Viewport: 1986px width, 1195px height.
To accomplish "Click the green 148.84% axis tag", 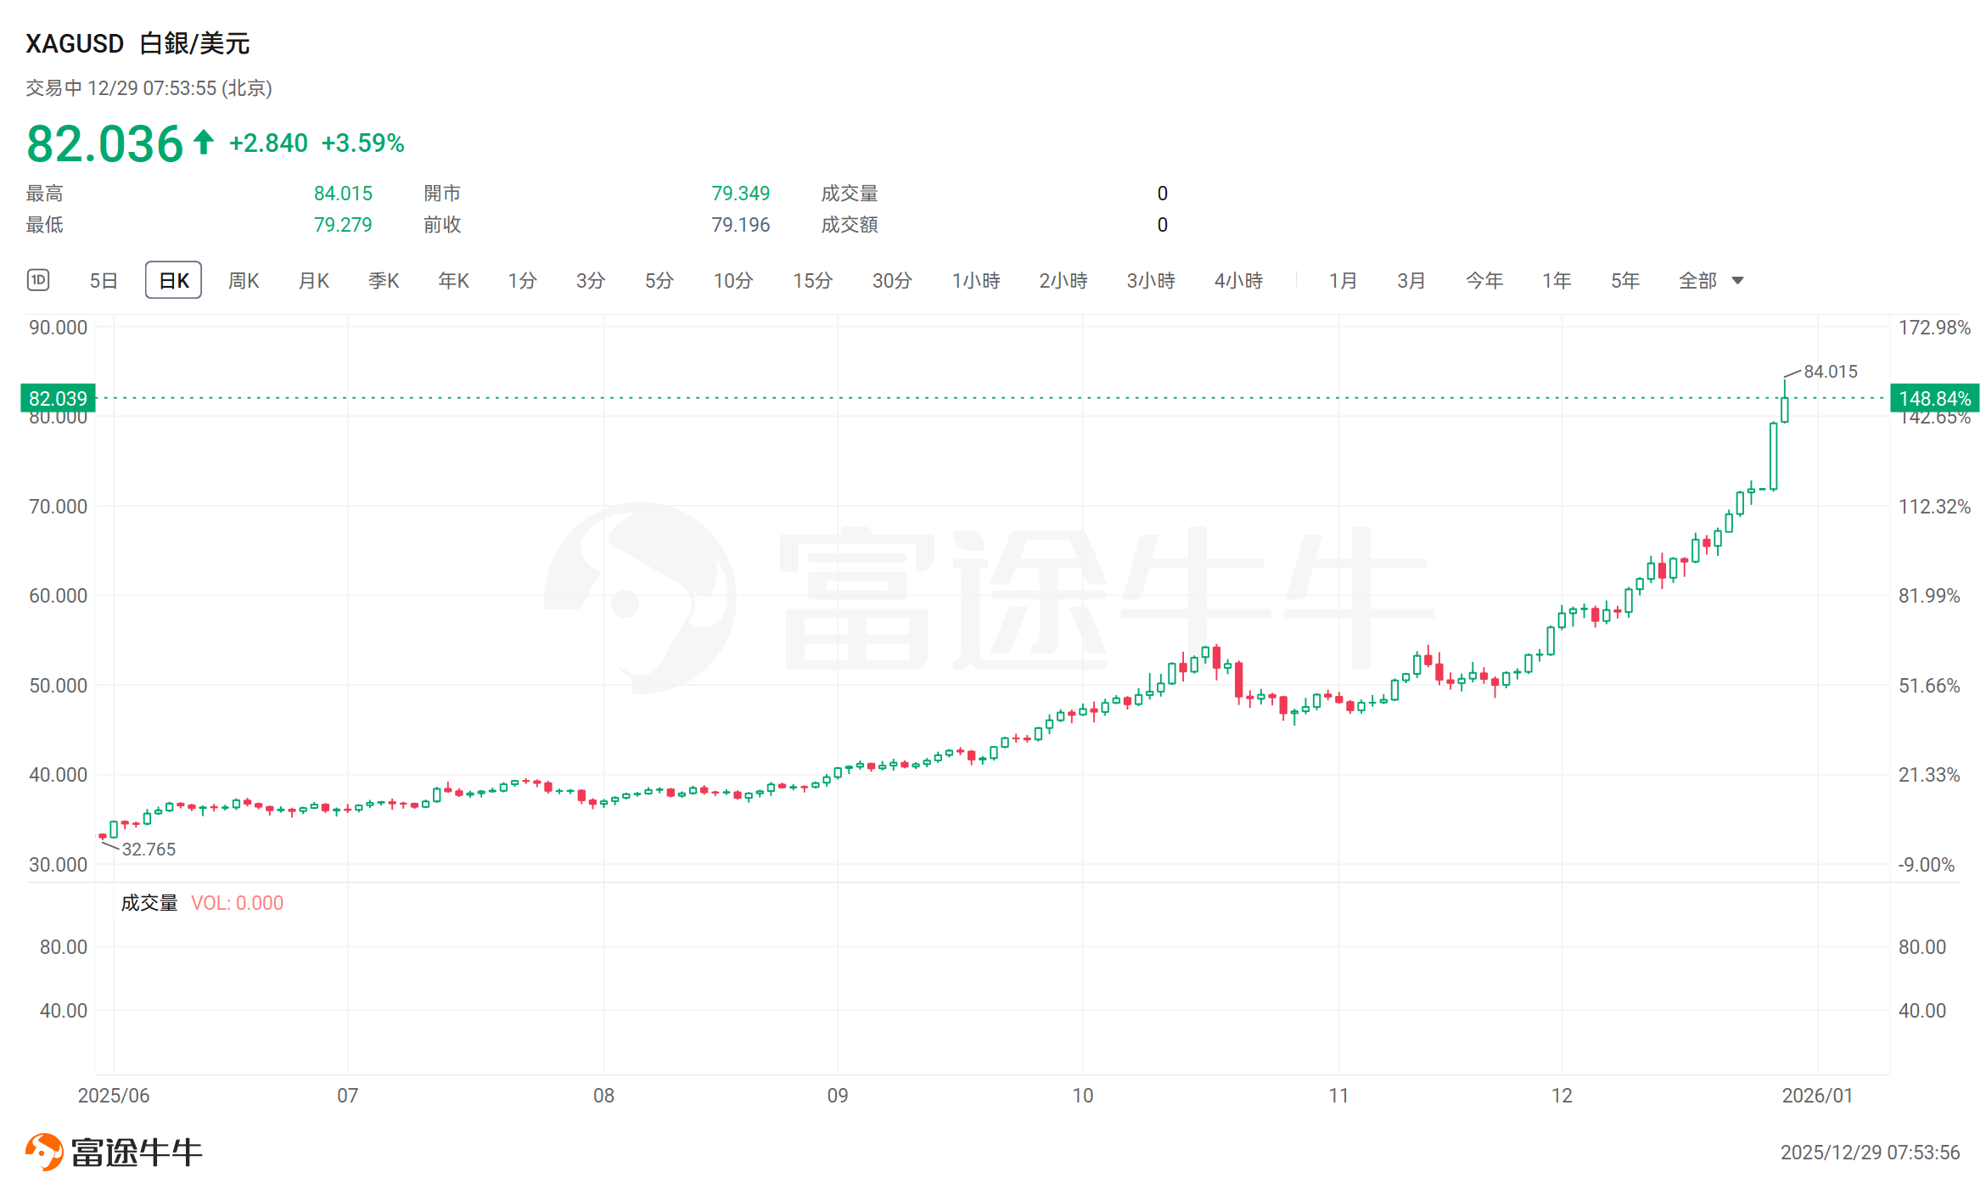I will 1934,398.
